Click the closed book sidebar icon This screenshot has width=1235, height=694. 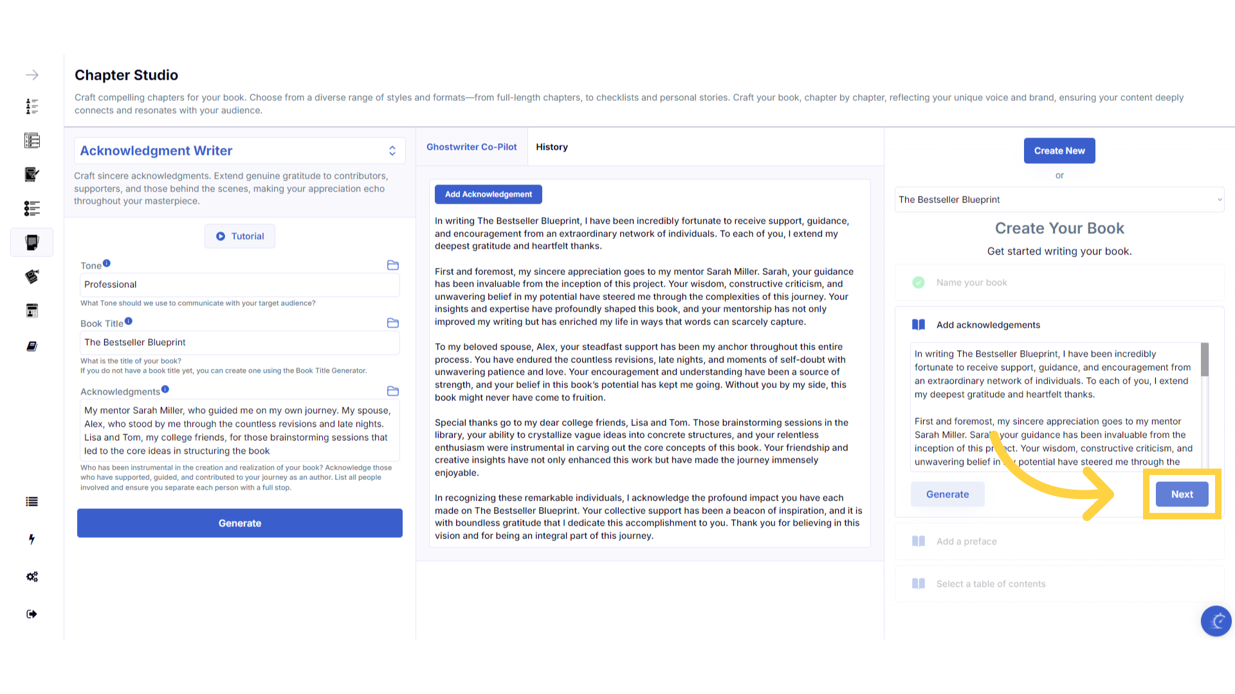32,346
